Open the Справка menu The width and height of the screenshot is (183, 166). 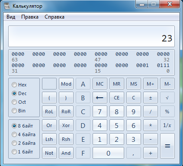[x=55, y=17]
